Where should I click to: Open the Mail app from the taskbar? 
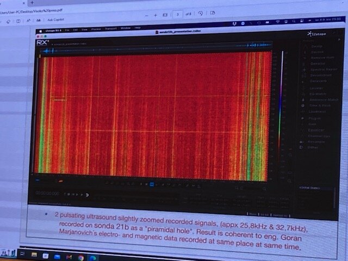[57, 257]
